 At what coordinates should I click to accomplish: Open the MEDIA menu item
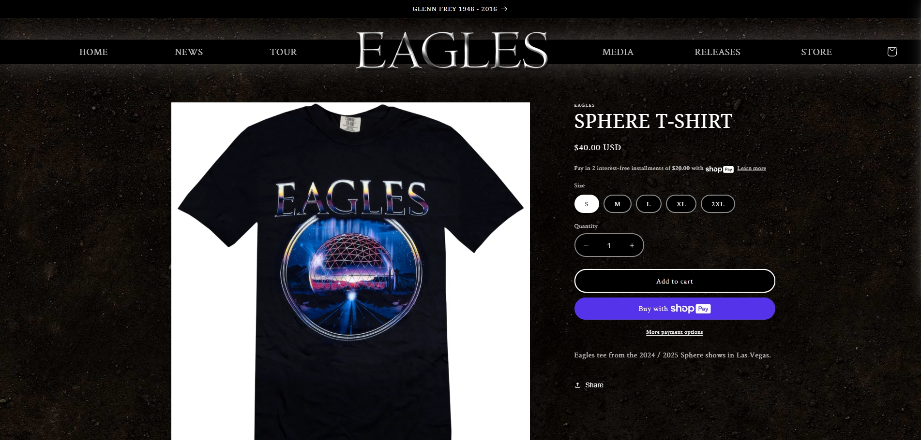(618, 52)
